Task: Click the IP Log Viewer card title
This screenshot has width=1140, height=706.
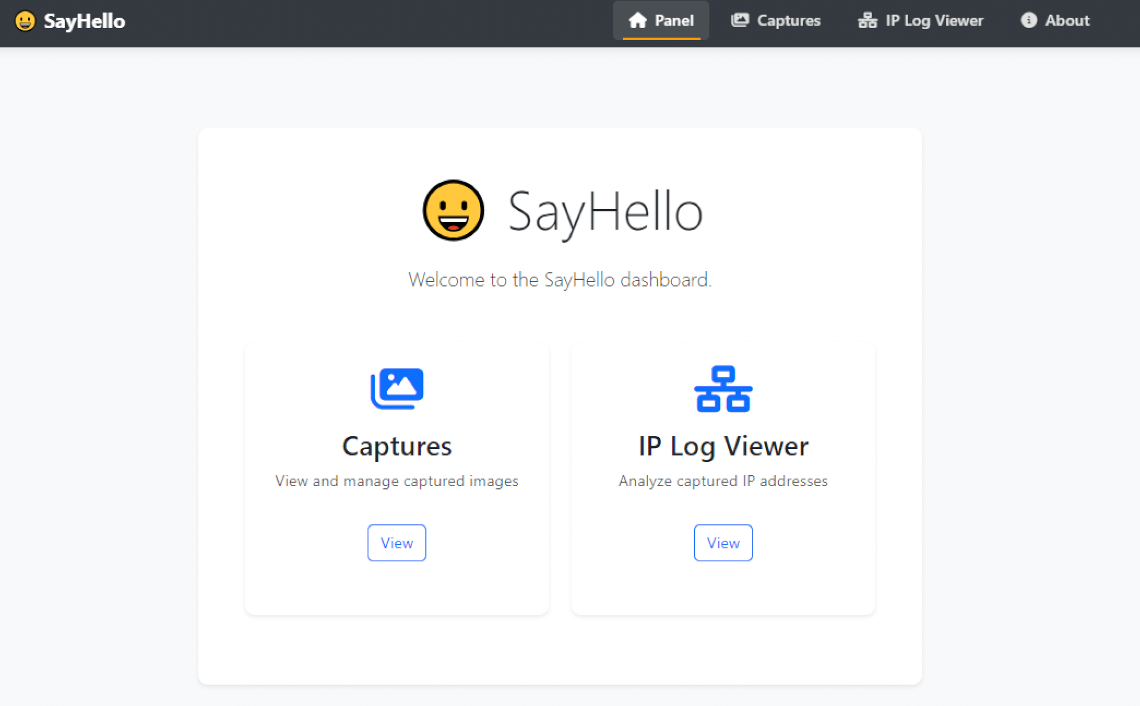Action: [x=723, y=446]
